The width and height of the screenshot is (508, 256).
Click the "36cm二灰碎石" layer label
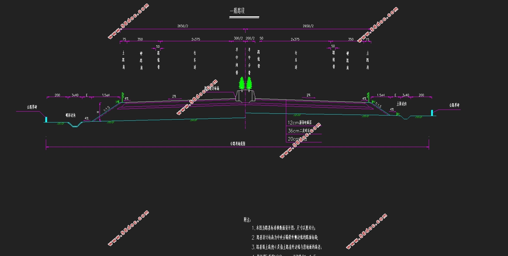click(x=299, y=131)
